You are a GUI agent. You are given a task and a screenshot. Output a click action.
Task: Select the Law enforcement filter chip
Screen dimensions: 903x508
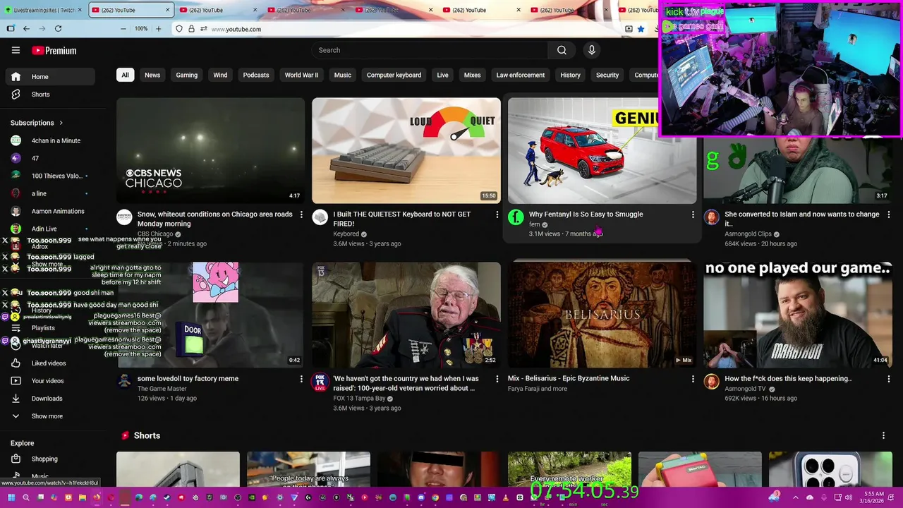521,75
